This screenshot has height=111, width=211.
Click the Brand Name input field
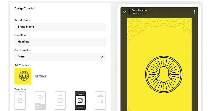tap(60, 27)
